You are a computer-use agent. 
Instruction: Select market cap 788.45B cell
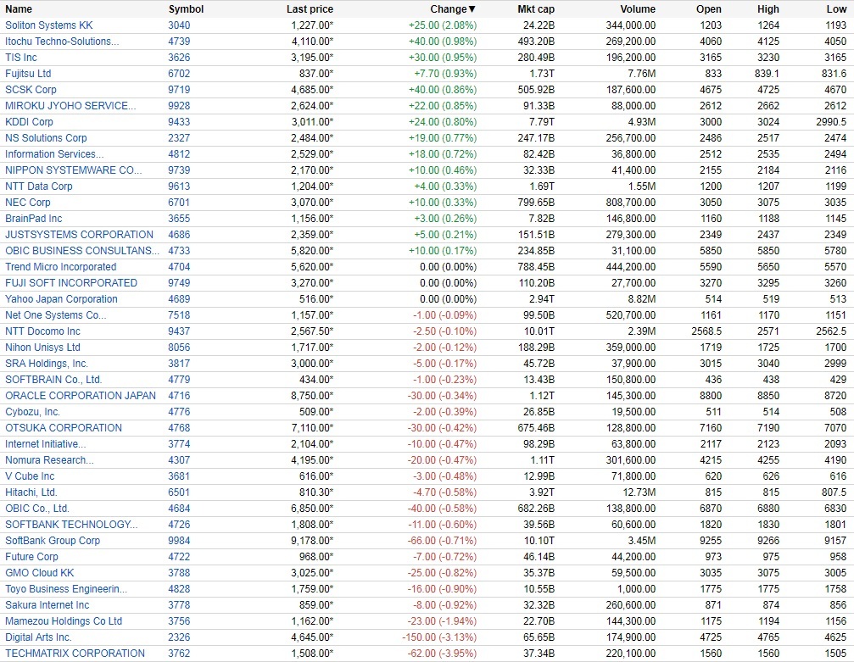(x=536, y=267)
